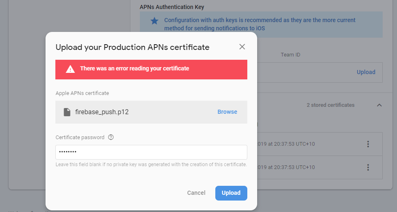Click the red error warning triangle icon
Image resolution: width=397 pixels, height=212 pixels.
[70, 69]
